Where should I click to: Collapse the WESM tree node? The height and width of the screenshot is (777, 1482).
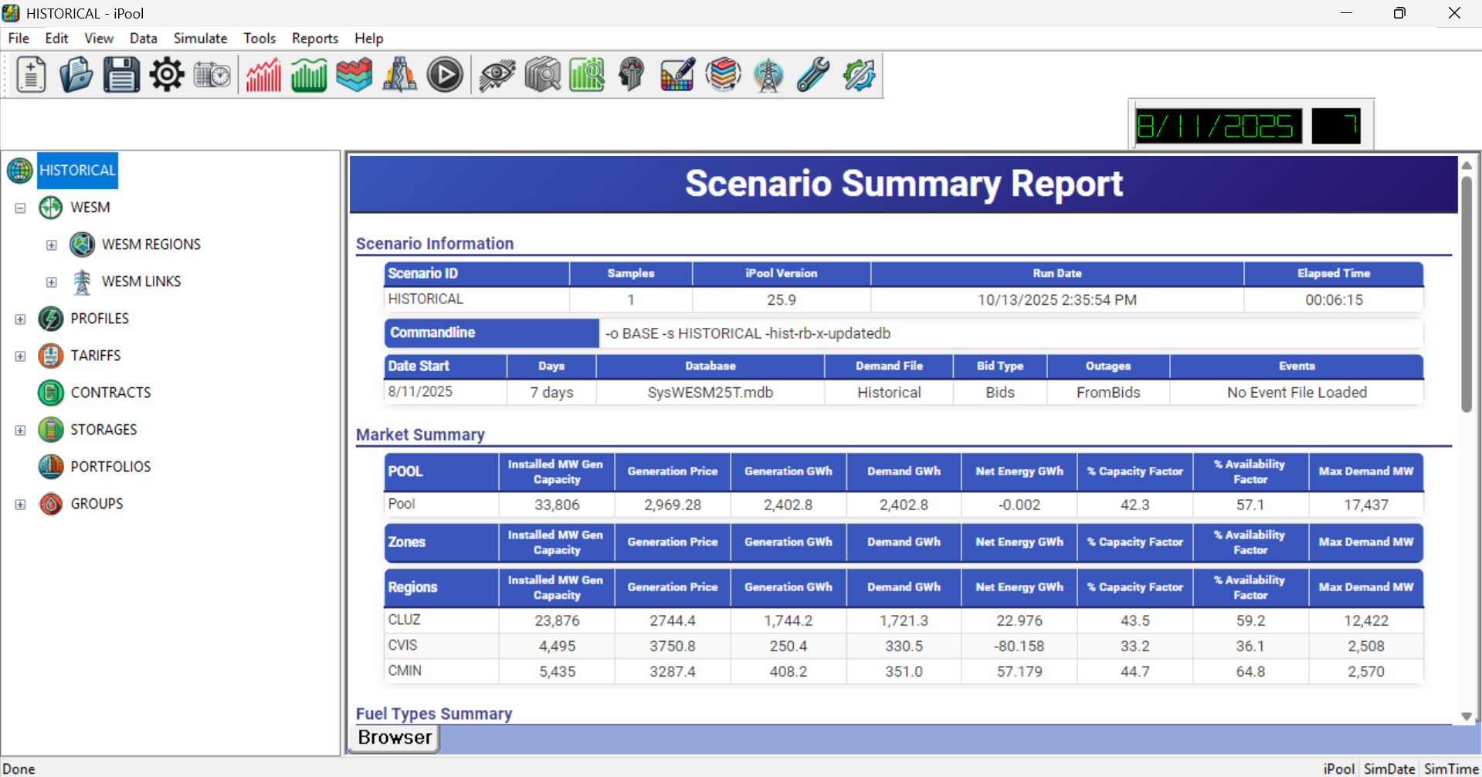(21, 208)
